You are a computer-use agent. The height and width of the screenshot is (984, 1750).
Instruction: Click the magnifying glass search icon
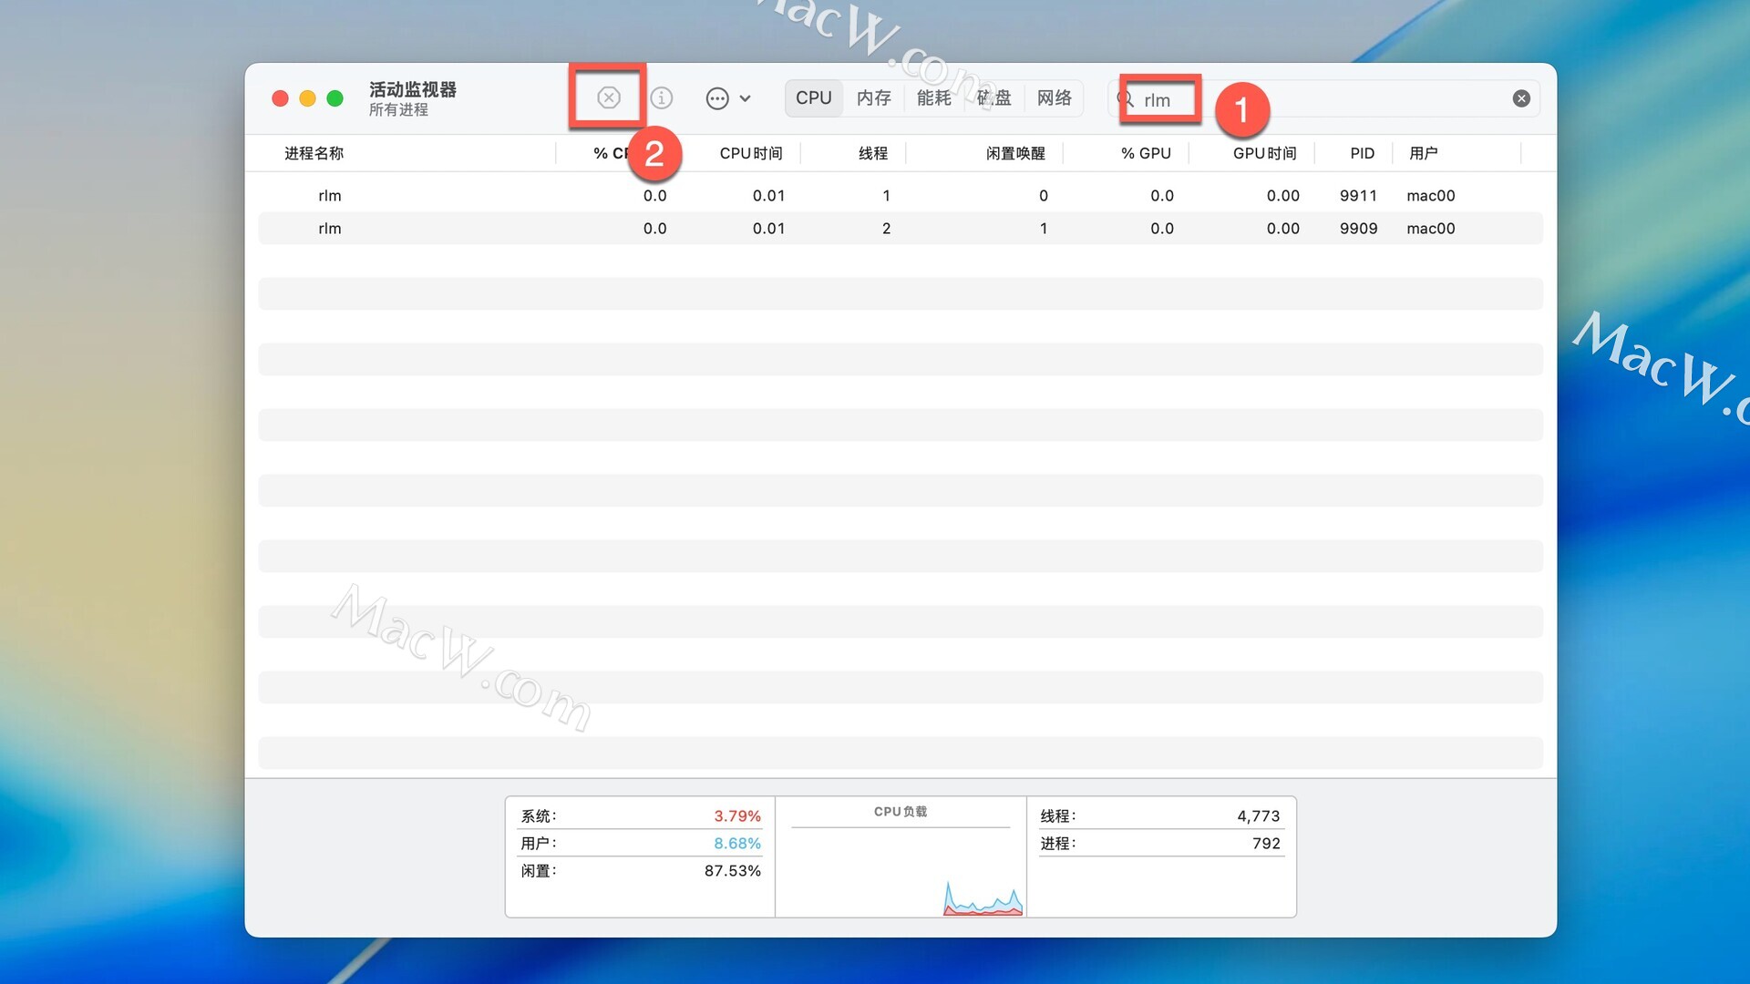click(x=1126, y=98)
